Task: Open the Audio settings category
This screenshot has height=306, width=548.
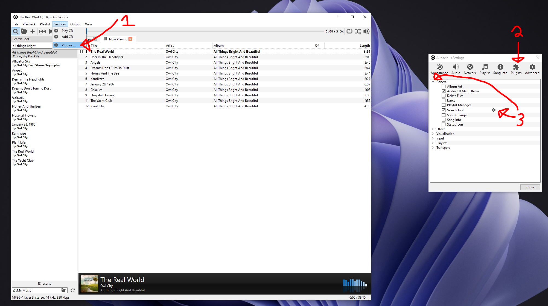Action: click(456, 69)
